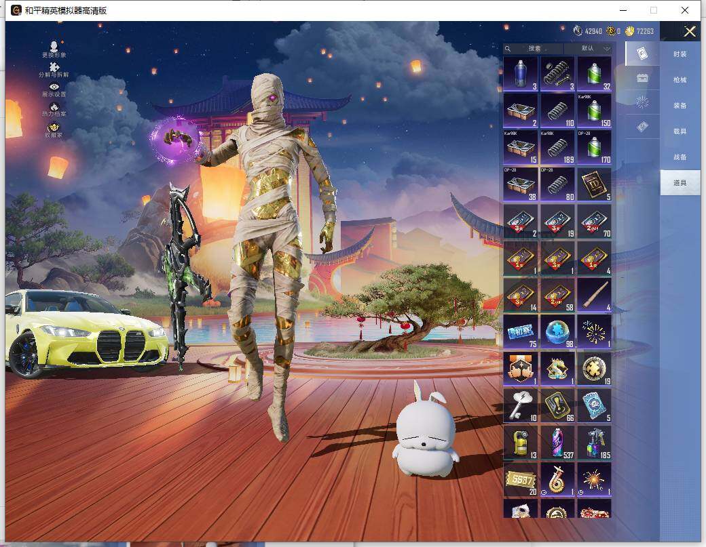The height and width of the screenshot is (547, 706).
Task: Select the ticket sub-category icon
Action: [x=642, y=126]
